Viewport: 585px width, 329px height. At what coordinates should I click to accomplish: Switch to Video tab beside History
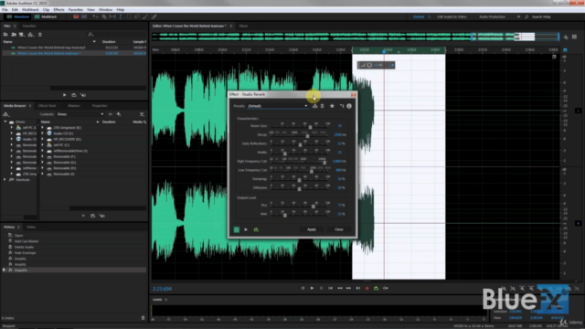[x=31, y=228]
